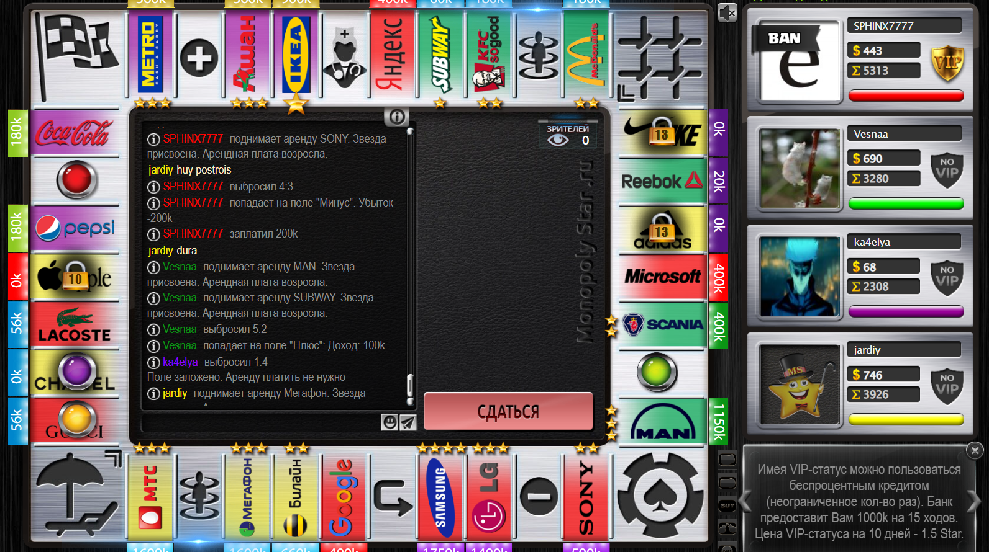Select the METRO board tile
The height and width of the screenshot is (552, 989).
[x=150, y=55]
